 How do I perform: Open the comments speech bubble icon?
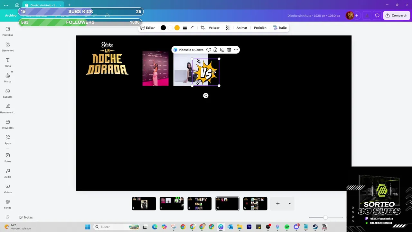tap(377, 15)
